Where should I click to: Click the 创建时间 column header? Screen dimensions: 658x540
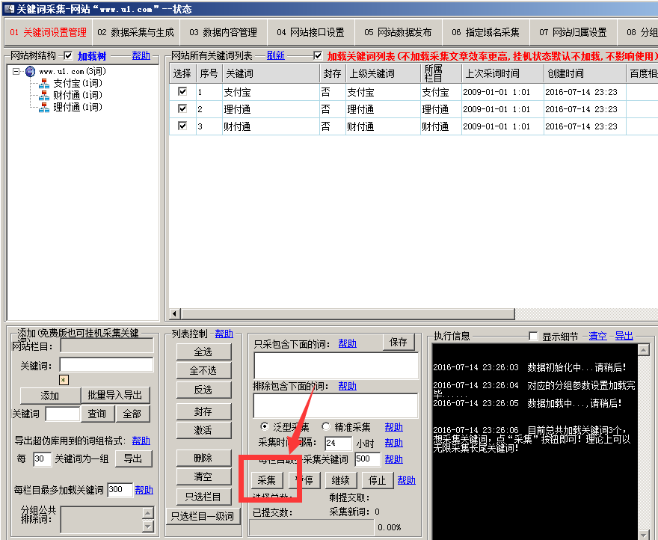click(585, 73)
